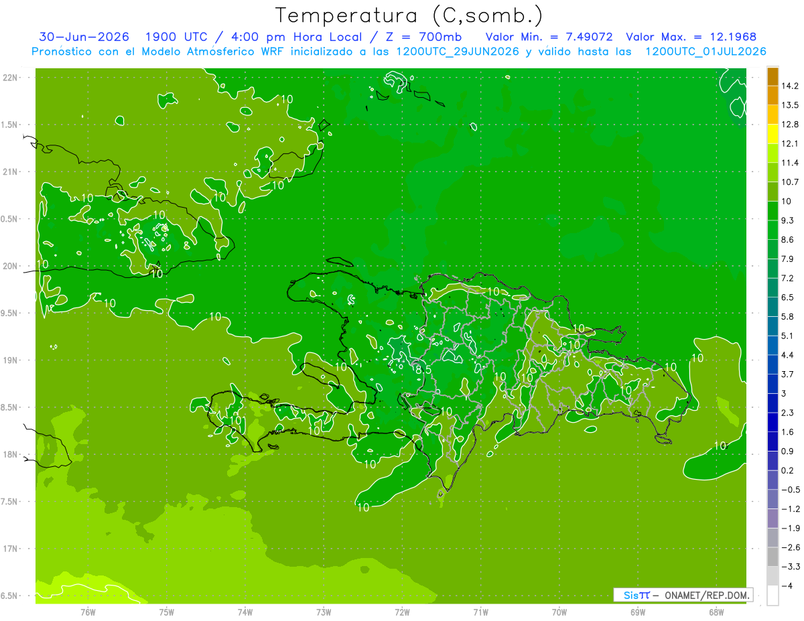
Task: Click the '10.7' colorbar value
Action: [x=791, y=182]
